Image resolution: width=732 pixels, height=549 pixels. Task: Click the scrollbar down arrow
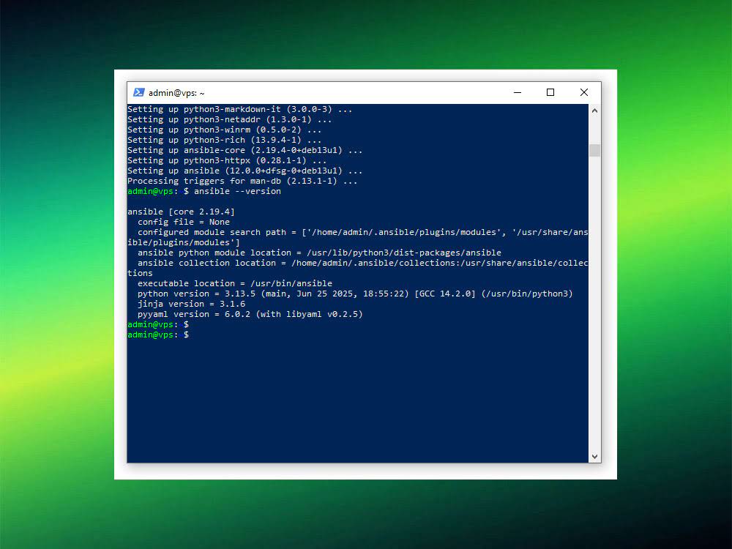tap(594, 457)
